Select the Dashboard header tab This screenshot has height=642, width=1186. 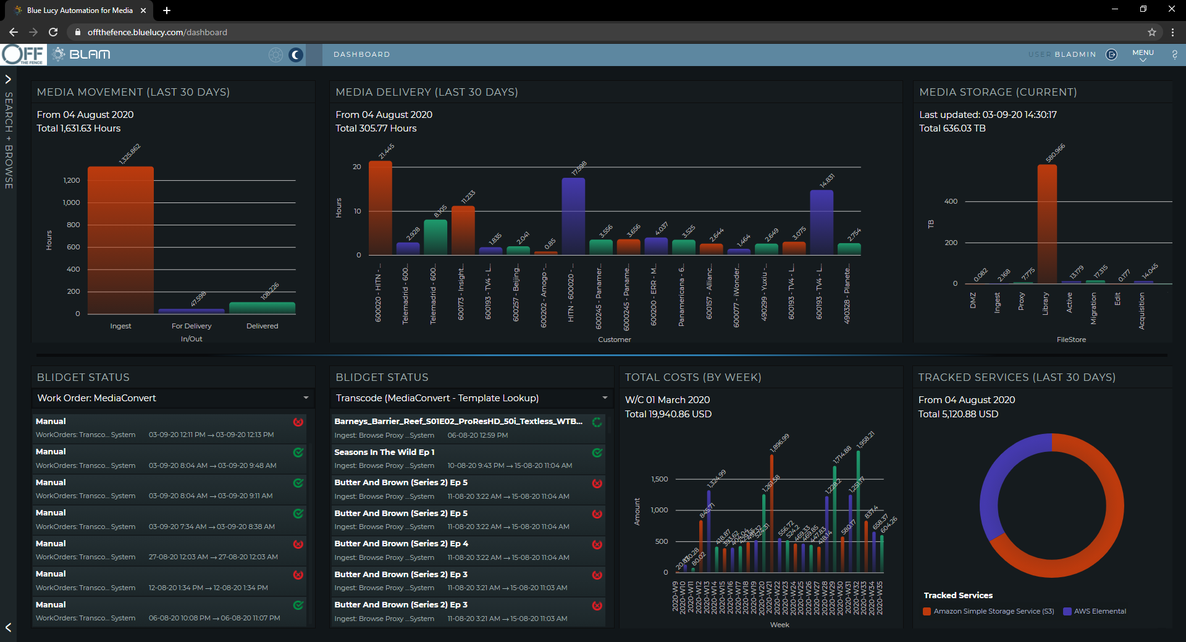tap(361, 54)
